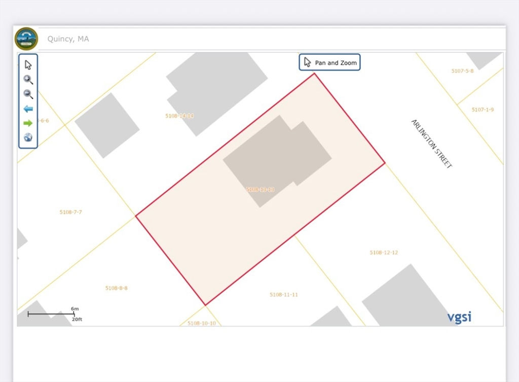Select parcel labeled 5108-14-14
This screenshot has width=519, height=382.
[179, 116]
